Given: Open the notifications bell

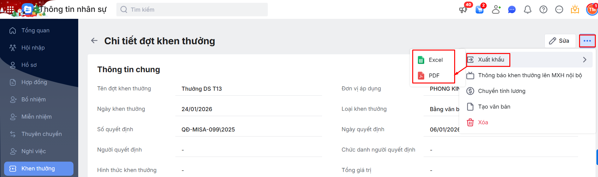Looking at the screenshot, I should [527, 10].
